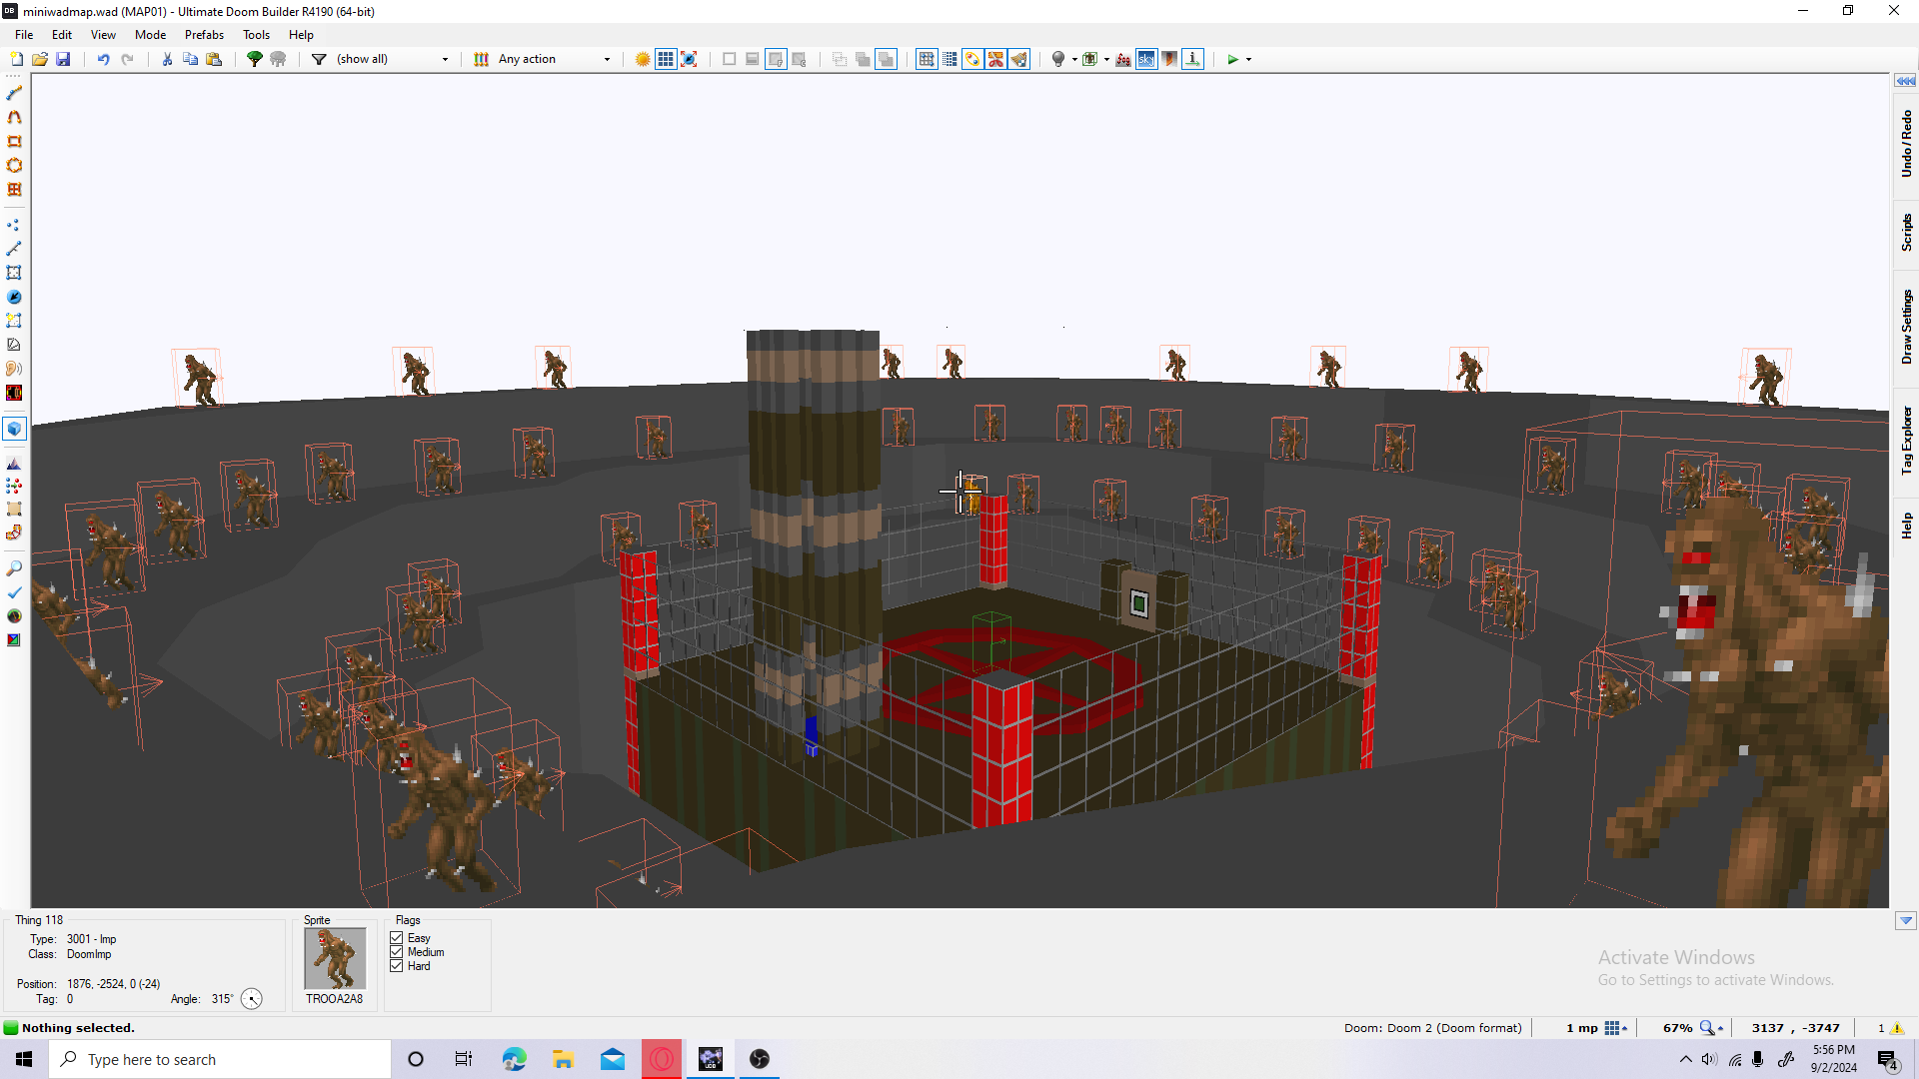Open the Edit menu
Screen dimensions: 1919x1079
pos(62,34)
